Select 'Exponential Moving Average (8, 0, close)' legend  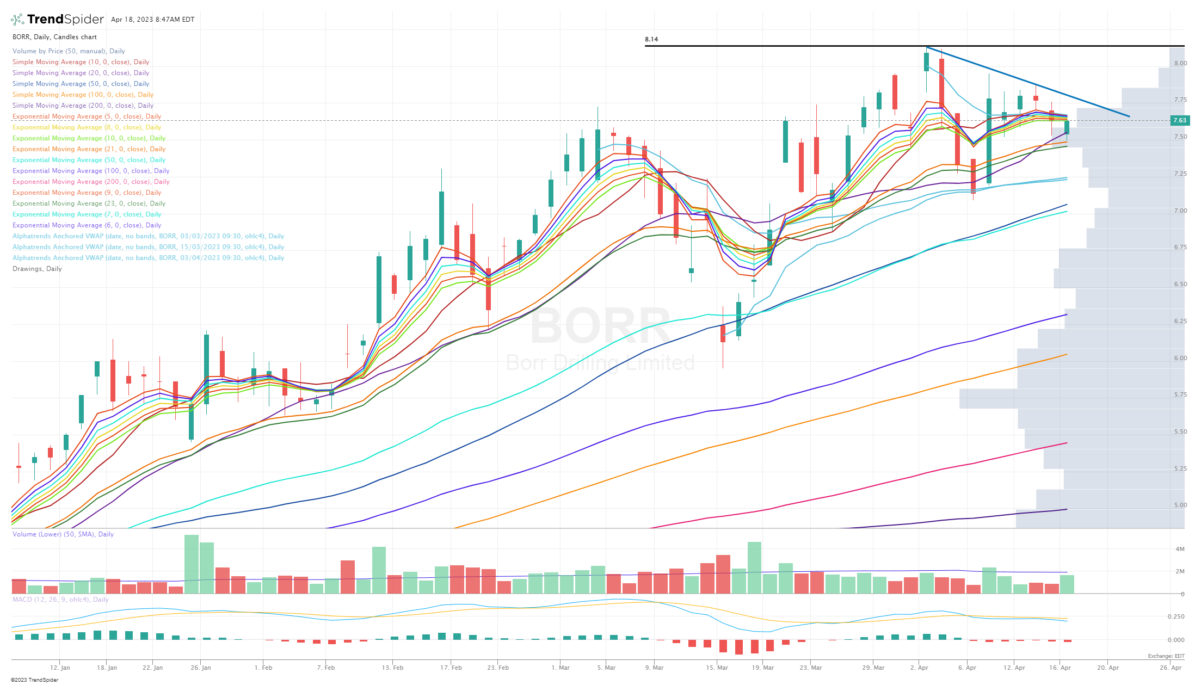tap(87, 127)
